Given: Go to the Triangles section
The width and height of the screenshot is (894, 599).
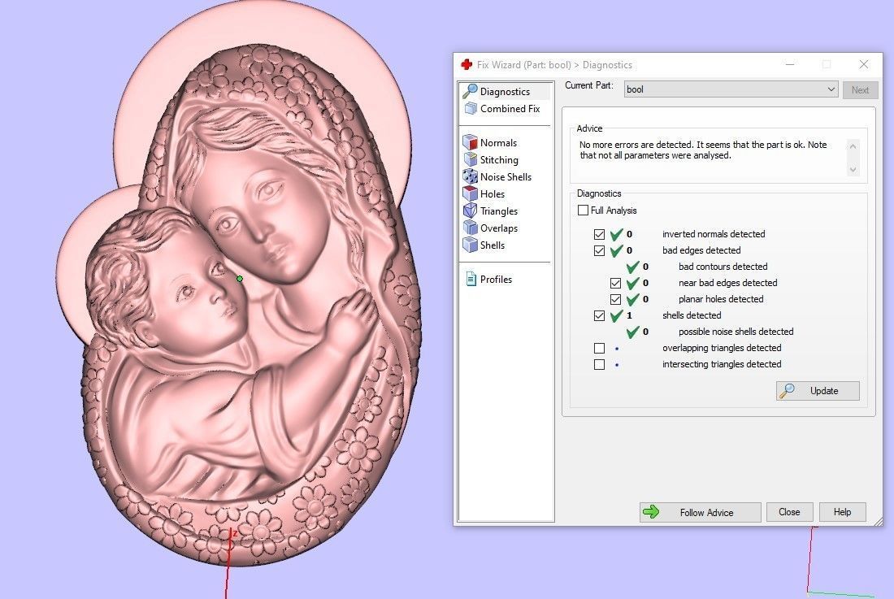Looking at the screenshot, I should [x=499, y=211].
